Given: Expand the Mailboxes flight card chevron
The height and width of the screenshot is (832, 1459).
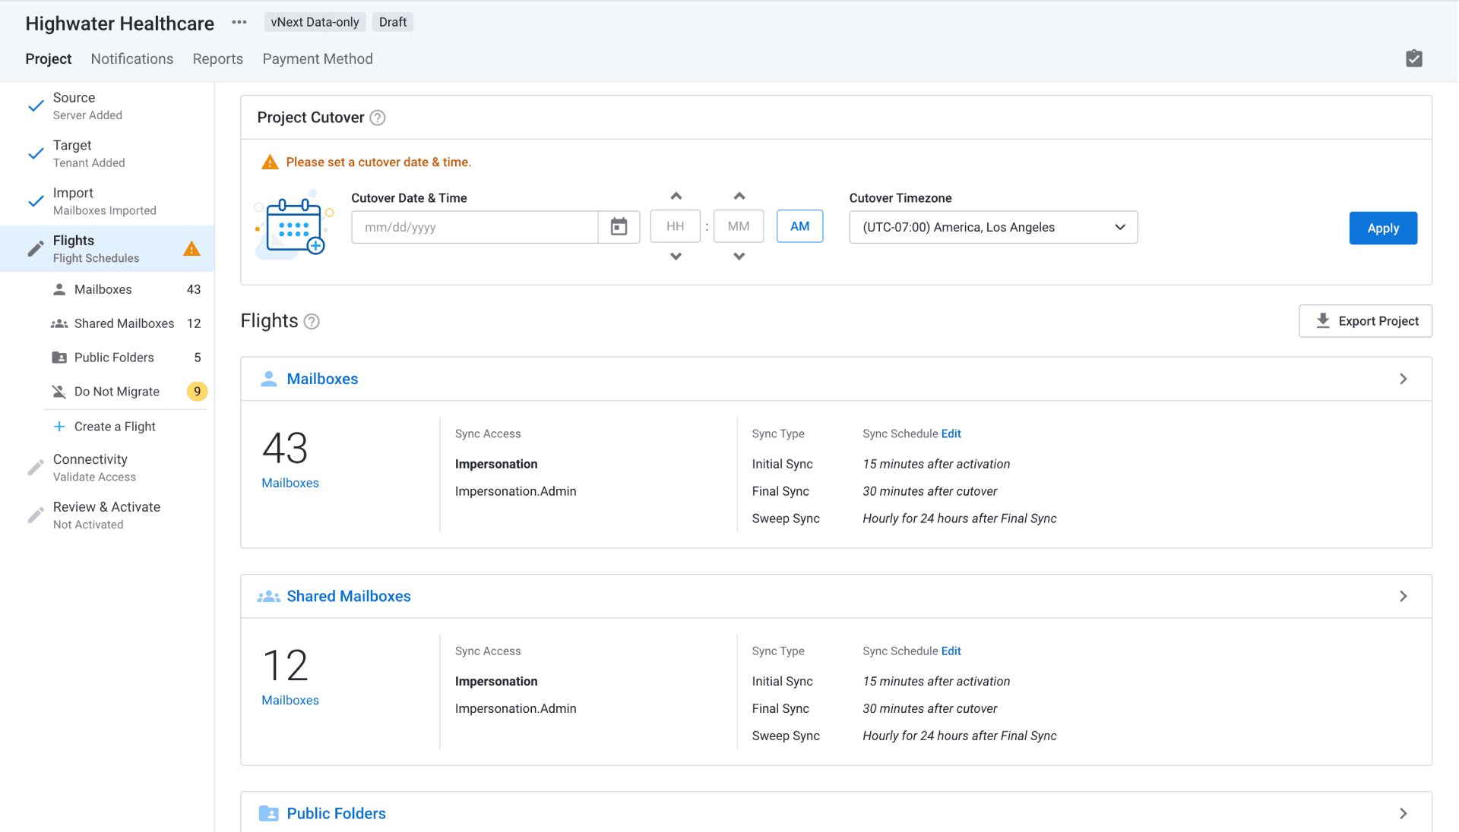Looking at the screenshot, I should point(1403,379).
